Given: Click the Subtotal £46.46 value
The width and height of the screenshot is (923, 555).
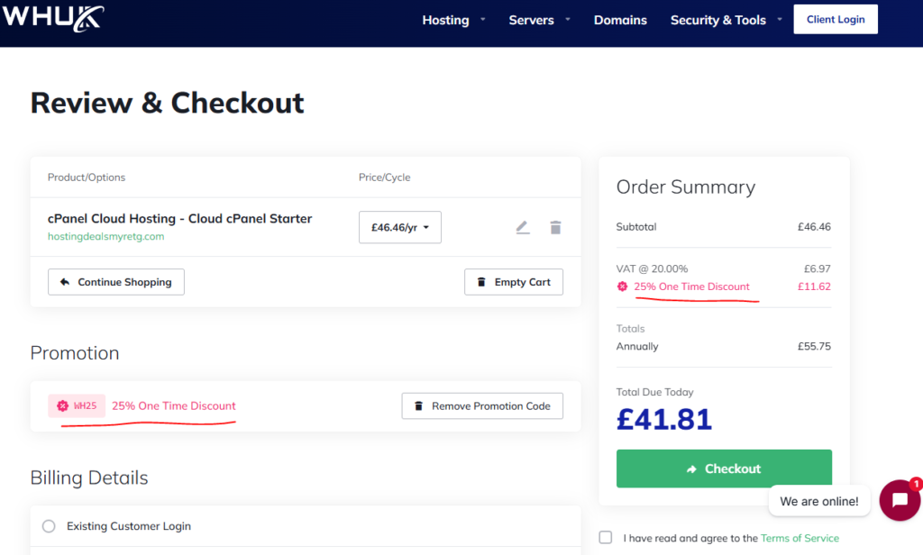Looking at the screenshot, I should [x=814, y=226].
